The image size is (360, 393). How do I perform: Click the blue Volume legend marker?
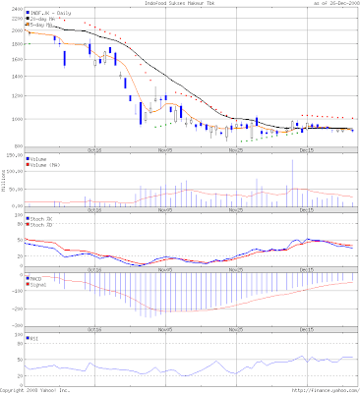click(x=28, y=159)
